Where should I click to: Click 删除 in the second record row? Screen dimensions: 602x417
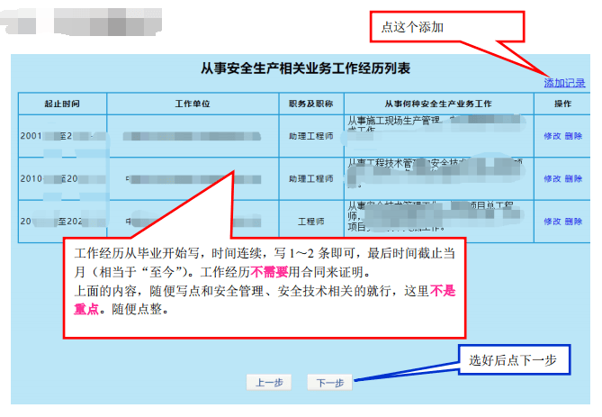click(573, 178)
